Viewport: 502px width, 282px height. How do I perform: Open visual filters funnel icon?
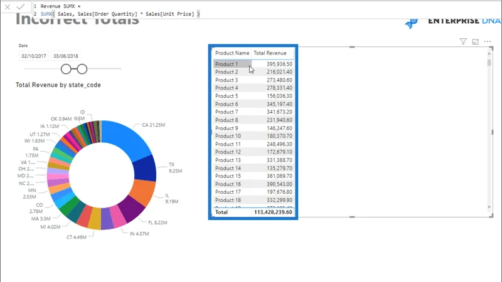coord(463,41)
